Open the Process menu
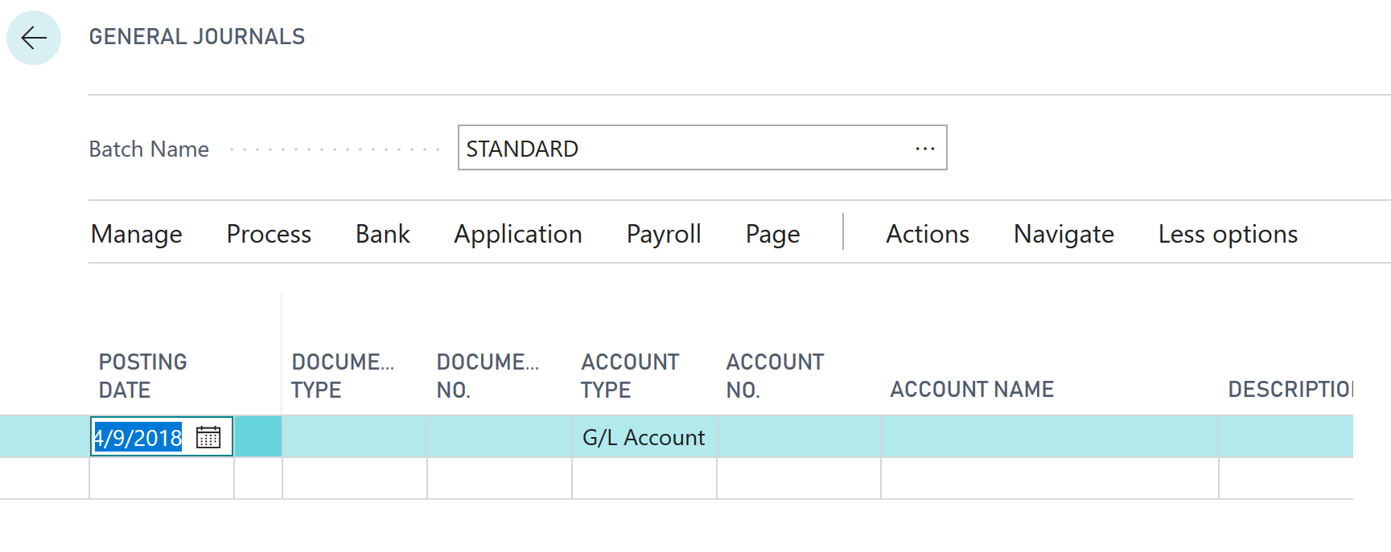Image resolution: width=1391 pixels, height=552 pixels. [x=269, y=234]
